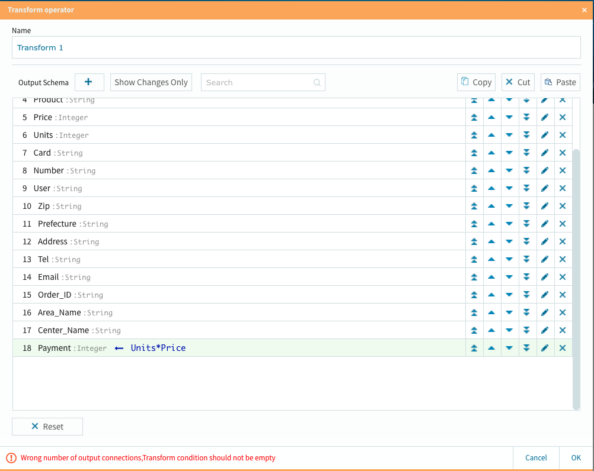Reset the transform changes
Viewport: 594px width, 471px height.
point(47,427)
